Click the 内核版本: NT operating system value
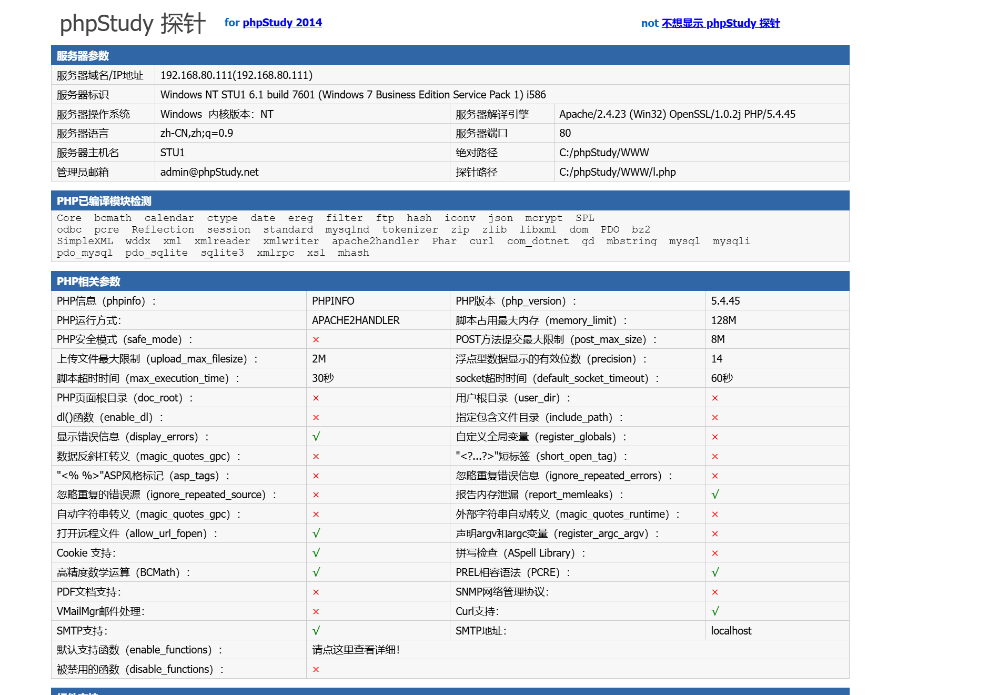 click(x=241, y=114)
